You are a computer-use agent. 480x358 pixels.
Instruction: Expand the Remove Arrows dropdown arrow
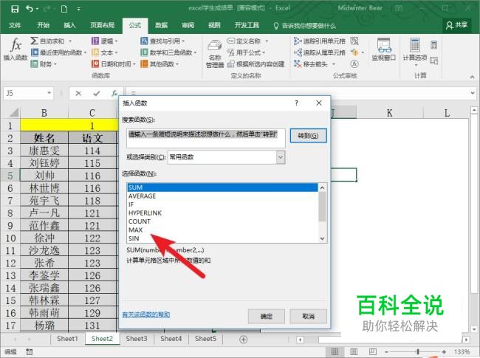click(x=334, y=64)
